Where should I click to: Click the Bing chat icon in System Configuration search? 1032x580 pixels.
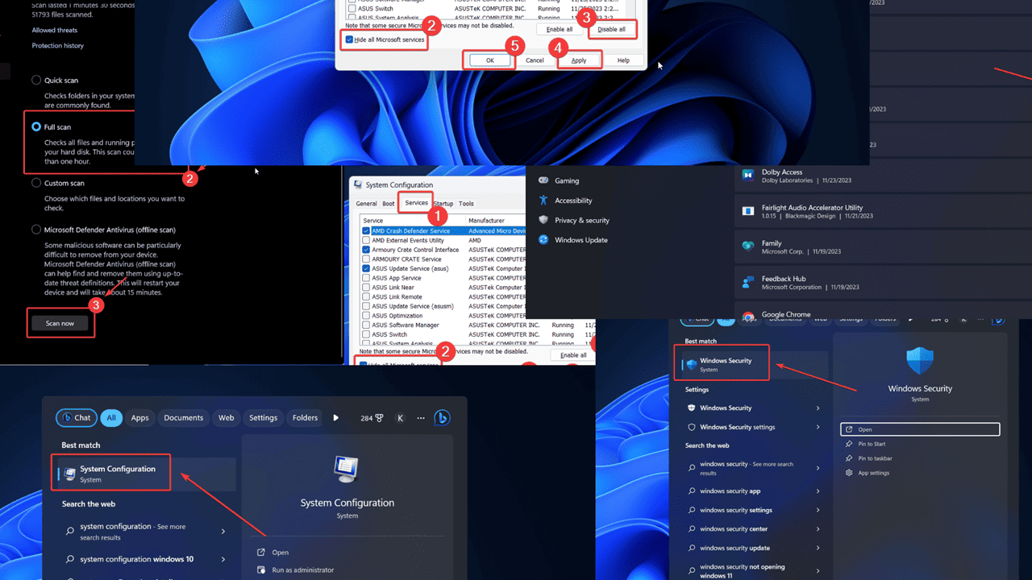441,417
